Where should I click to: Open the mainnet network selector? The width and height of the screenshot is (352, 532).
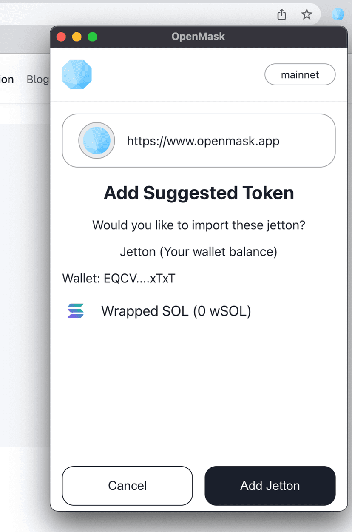tap(300, 75)
